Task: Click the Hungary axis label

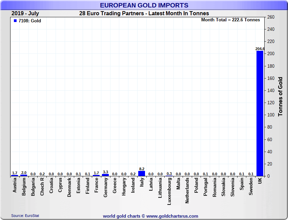Action: 124,187
